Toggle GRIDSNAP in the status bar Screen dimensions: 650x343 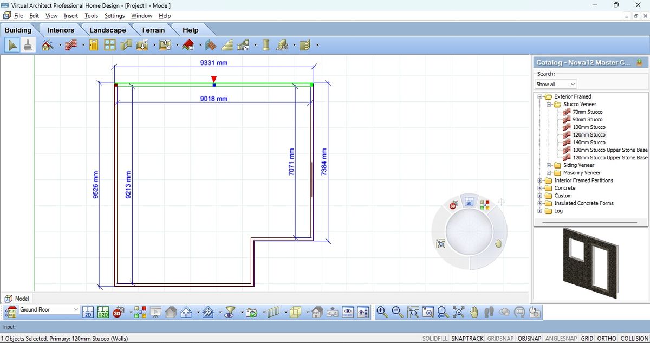pyautogui.click(x=500, y=338)
